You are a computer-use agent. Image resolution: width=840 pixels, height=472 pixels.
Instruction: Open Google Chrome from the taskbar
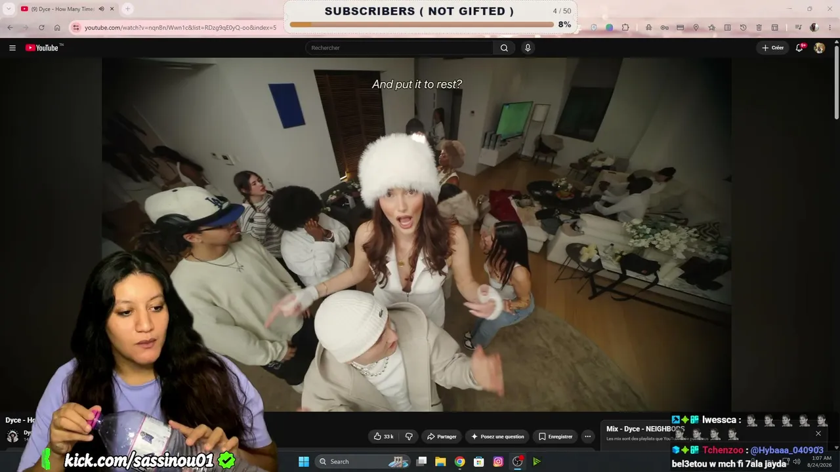460,462
